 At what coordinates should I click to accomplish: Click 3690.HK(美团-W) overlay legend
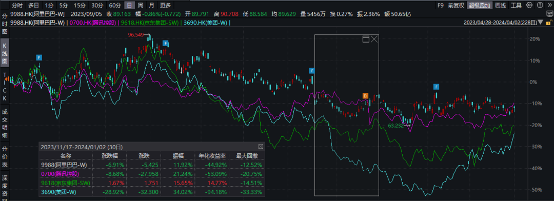[x=205, y=23]
